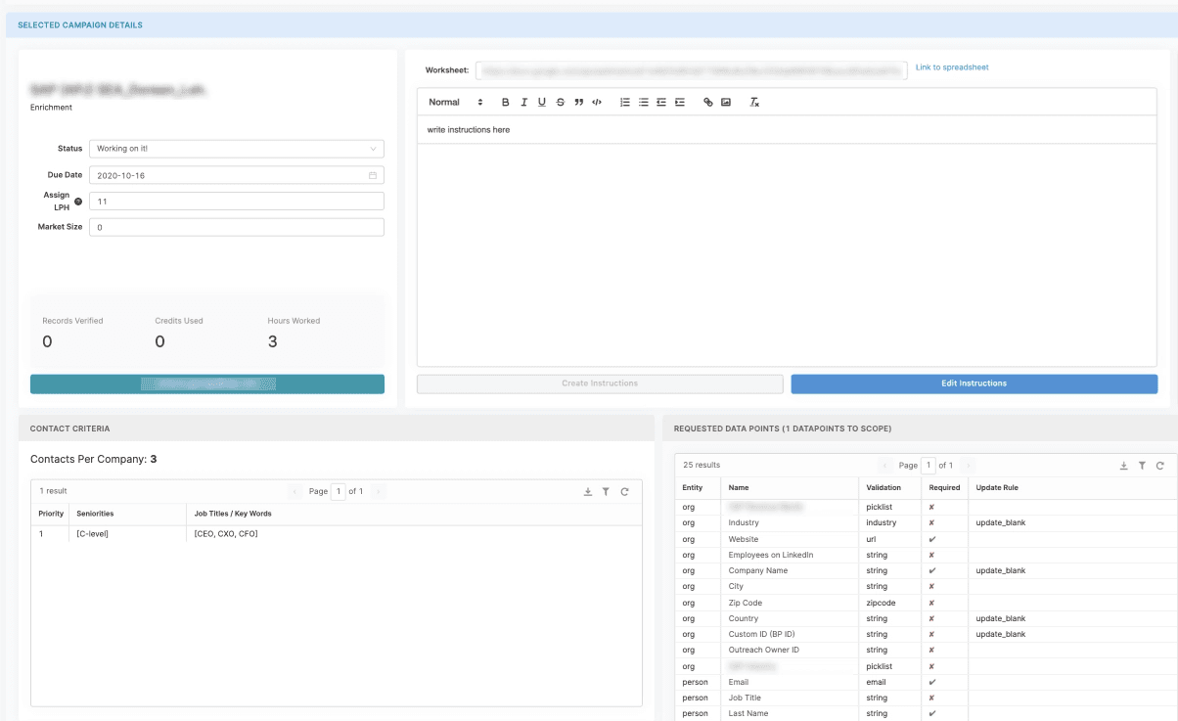Open the Normal text style dropdown
Image resolution: width=1178 pixels, height=721 pixels.
point(456,102)
